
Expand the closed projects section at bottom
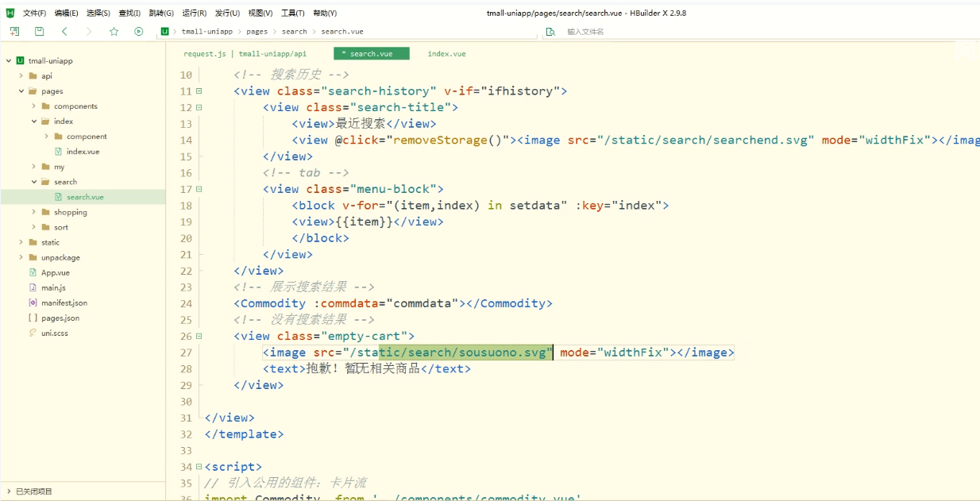(x=10, y=491)
